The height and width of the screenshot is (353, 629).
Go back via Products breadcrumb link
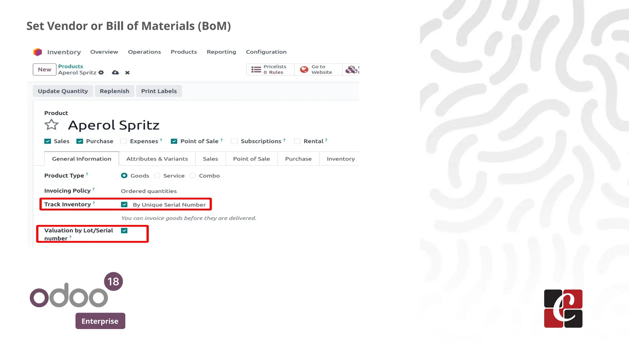pyautogui.click(x=71, y=66)
